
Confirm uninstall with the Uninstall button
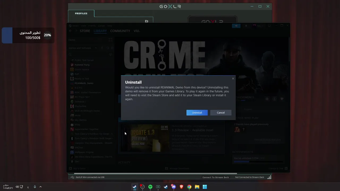point(197,112)
